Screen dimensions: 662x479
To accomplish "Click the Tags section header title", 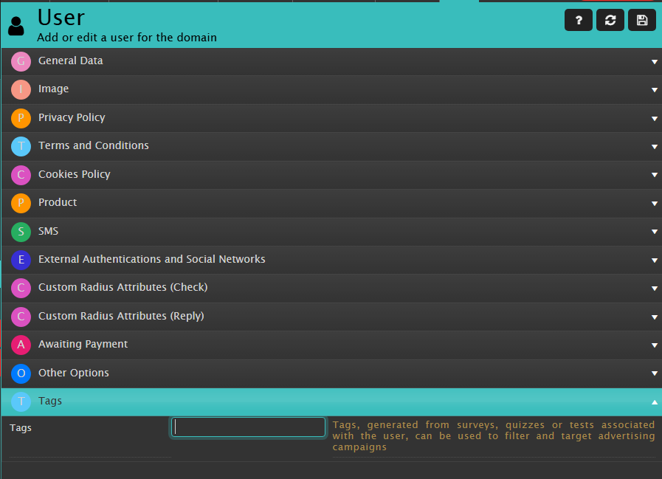I will [50, 402].
